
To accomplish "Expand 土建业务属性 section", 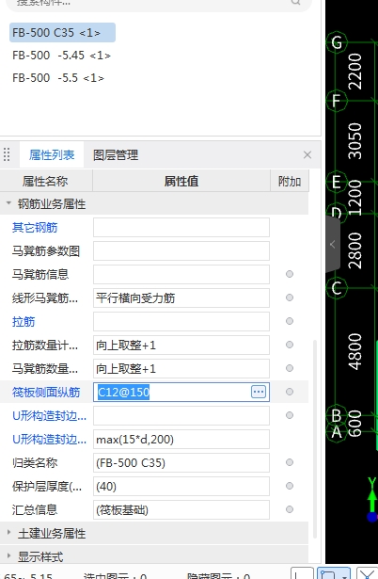I will pyautogui.click(x=8, y=533).
